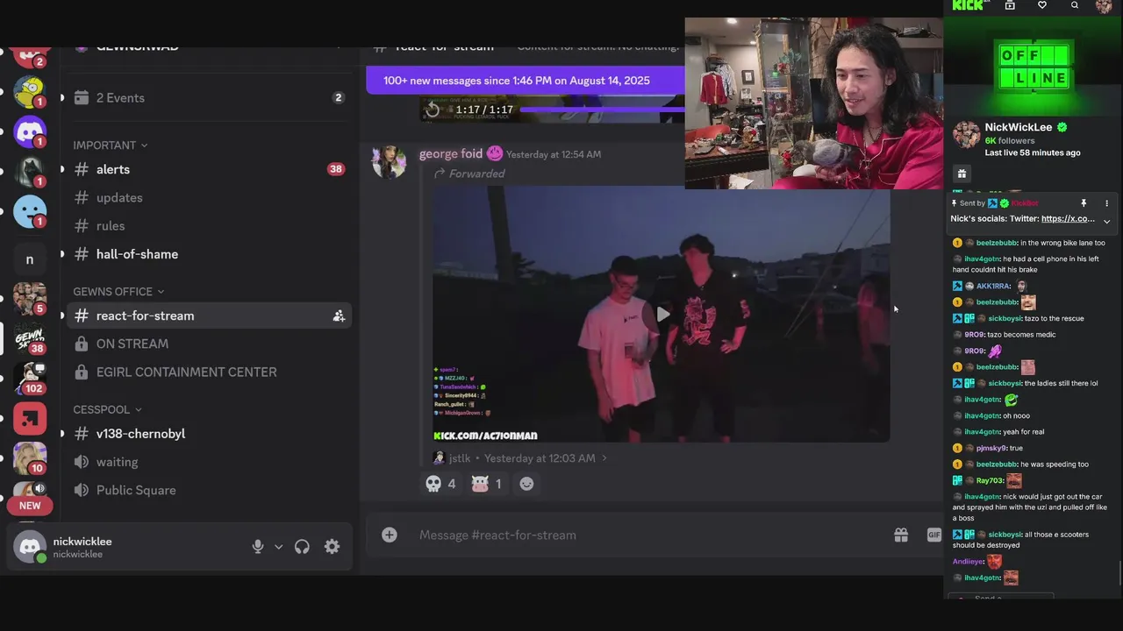
Task: Expand the pinned message chevron
Action: coord(1106,222)
